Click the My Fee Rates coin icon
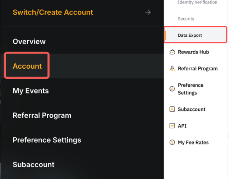 (172, 142)
